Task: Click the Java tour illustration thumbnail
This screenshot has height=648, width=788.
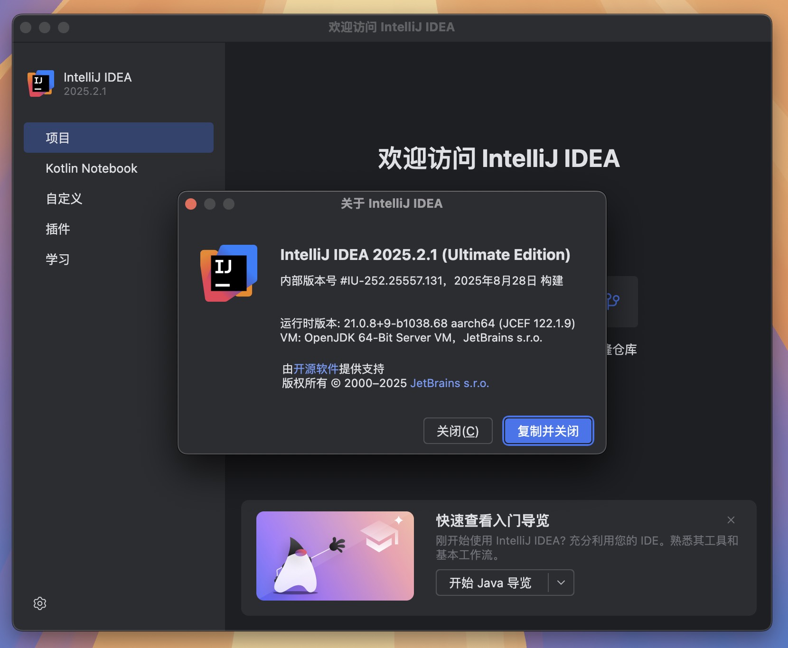Action: click(335, 556)
